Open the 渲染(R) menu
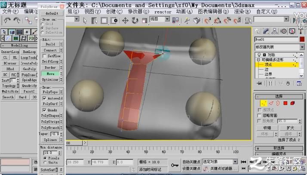Image resolution: width=307 pixels, height=175 pixels. pos(243,12)
